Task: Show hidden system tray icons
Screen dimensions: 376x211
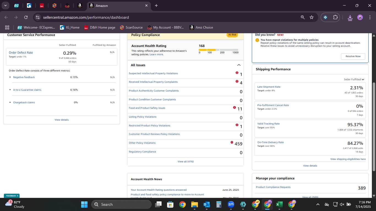Action: (x=318, y=204)
